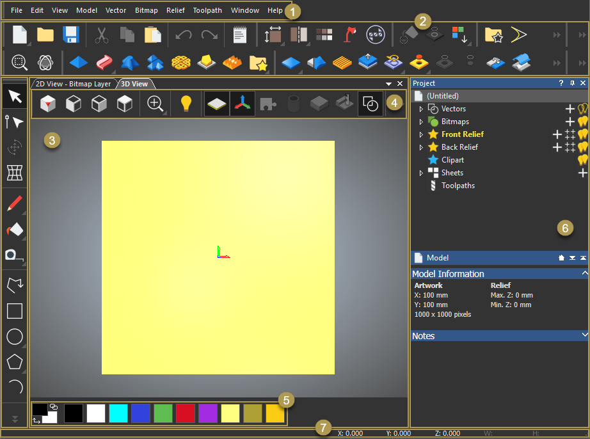Add a new bitmap layer with the plus
The width and height of the screenshot is (590, 439).
coord(570,122)
